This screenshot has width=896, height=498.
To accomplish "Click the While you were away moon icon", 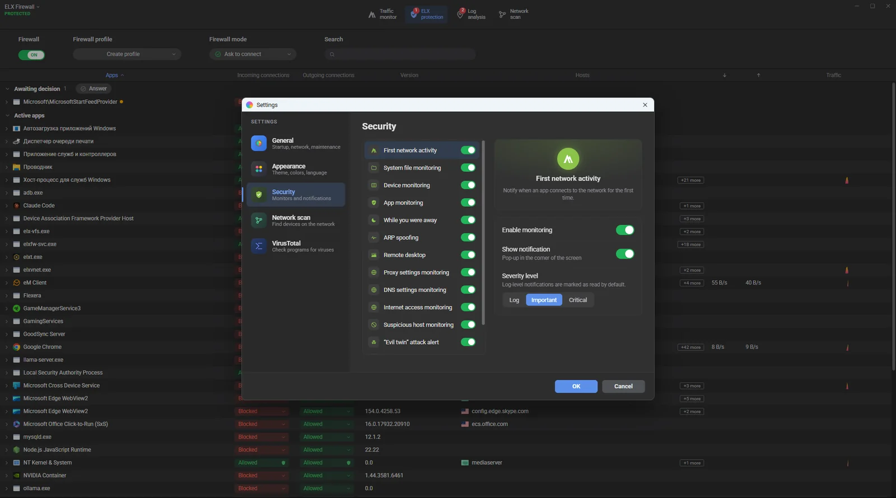I will pos(374,220).
